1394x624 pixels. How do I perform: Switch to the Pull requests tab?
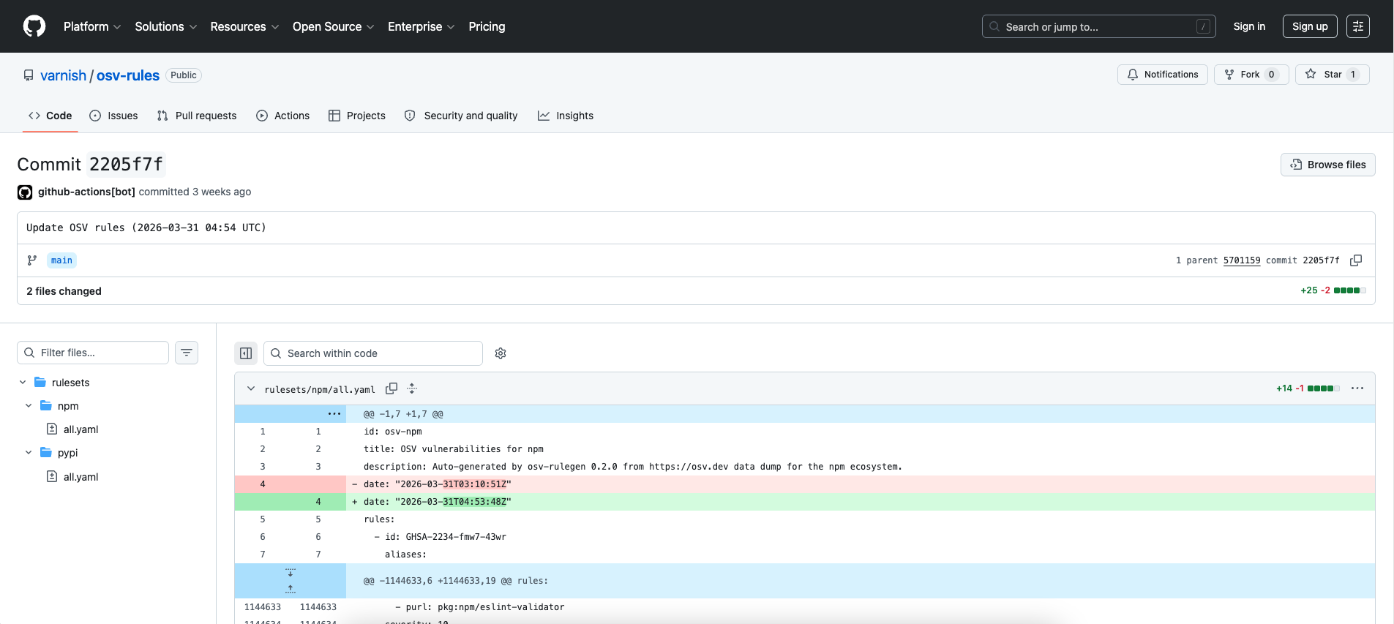[x=197, y=116]
